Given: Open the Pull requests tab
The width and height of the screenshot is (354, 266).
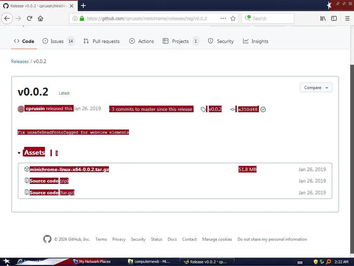Looking at the screenshot, I should 101,41.
